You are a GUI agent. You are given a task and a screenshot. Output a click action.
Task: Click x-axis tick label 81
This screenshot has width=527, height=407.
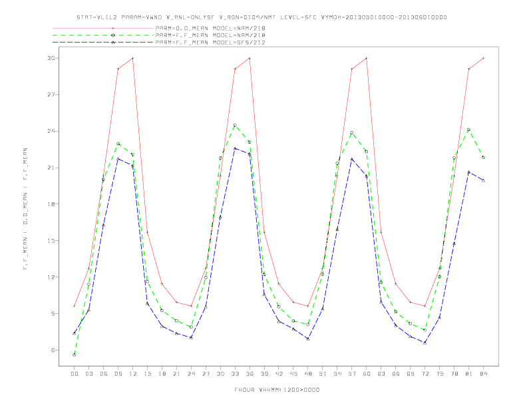coord(469,374)
